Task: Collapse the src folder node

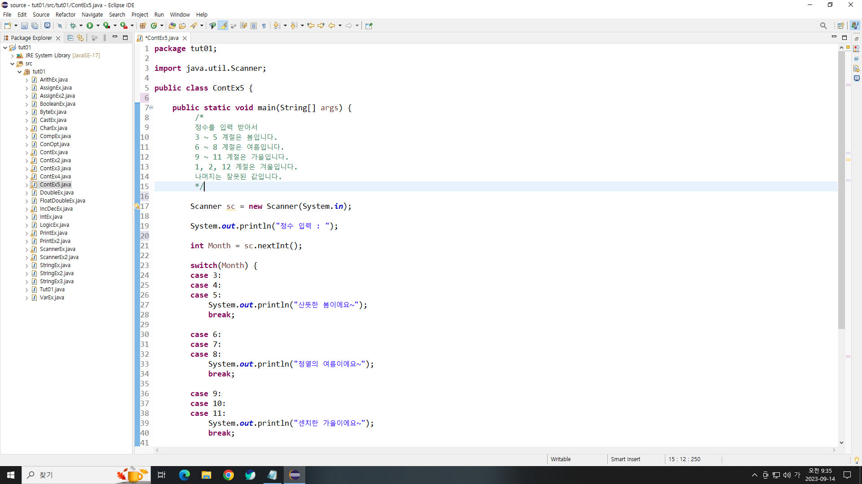Action: [12, 64]
